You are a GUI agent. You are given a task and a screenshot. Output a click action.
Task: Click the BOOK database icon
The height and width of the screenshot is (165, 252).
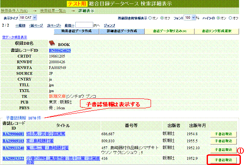tap(52, 43)
